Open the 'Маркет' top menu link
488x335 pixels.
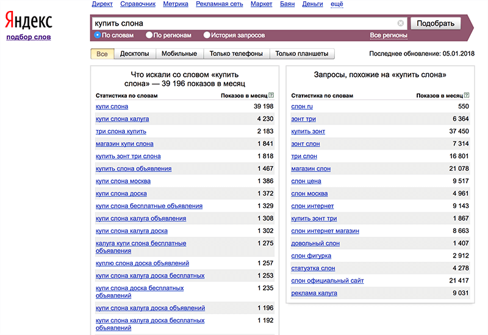[262, 4]
